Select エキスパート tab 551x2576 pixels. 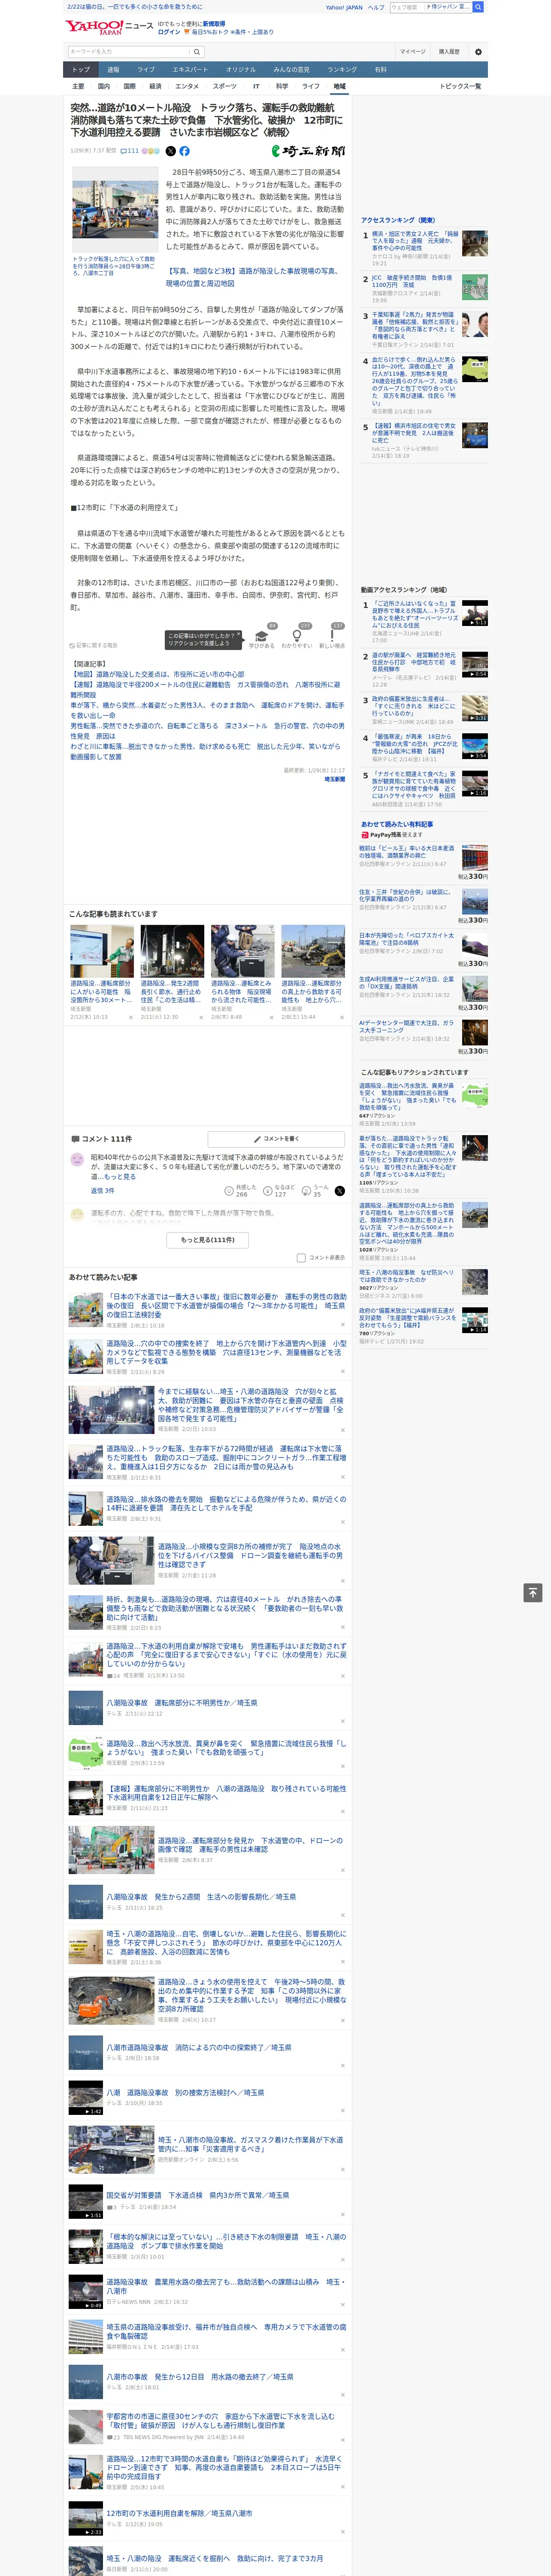pos(190,70)
